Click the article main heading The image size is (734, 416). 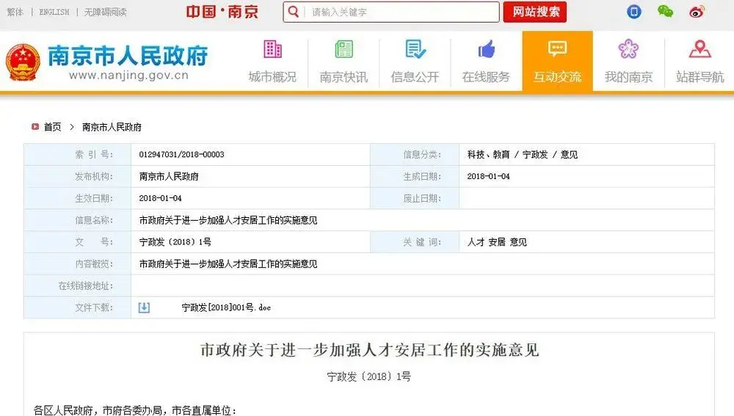click(x=369, y=349)
